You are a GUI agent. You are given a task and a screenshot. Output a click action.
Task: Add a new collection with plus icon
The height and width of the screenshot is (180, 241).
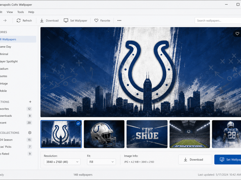[x=30, y=102]
